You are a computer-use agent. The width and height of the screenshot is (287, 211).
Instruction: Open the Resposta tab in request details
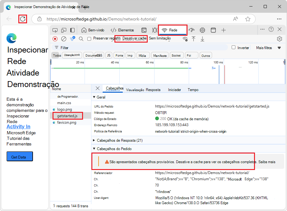point(153,90)
